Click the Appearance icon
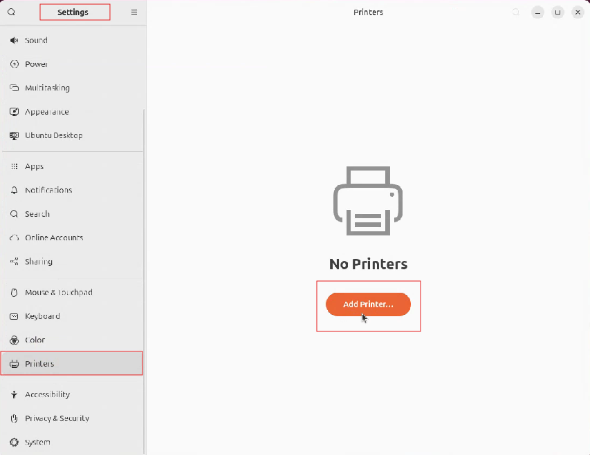Image resolution: width=590 pixels, height=455 pixels. (14, 112)
